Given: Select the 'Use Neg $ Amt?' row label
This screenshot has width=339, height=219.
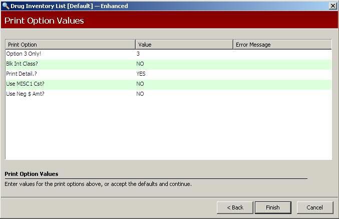Looking at the screenshot, I should point(25,94).
